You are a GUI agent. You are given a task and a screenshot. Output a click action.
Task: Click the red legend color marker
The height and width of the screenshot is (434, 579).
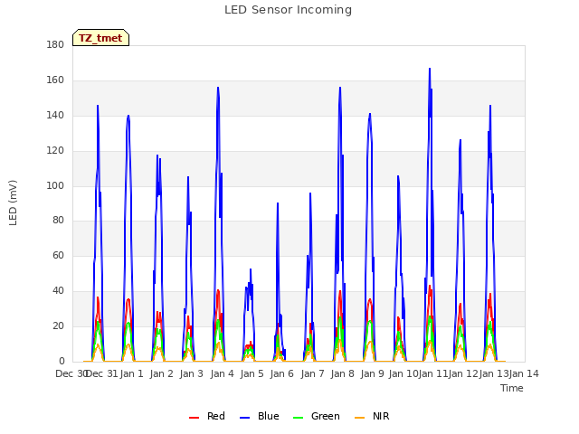pos(194,418)
